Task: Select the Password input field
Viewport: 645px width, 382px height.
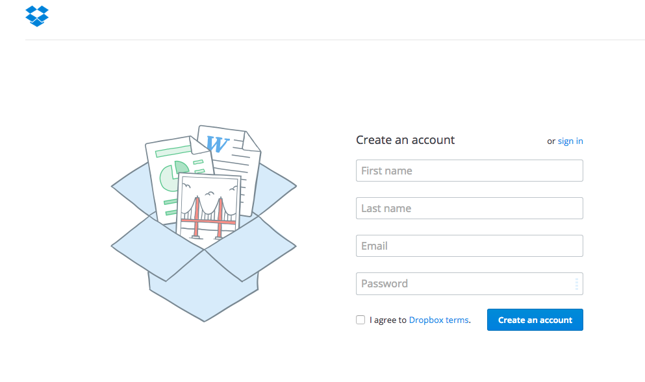Action: pyautogui.click(x=470, y=284)
